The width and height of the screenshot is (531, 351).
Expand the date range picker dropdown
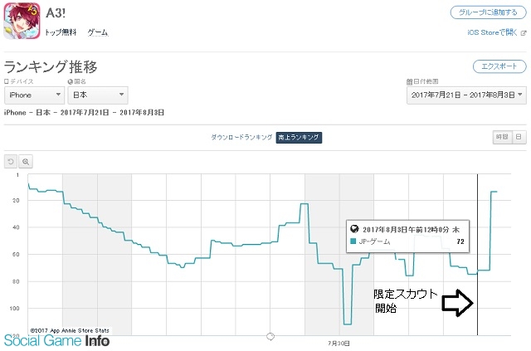(x=466, y=95)
